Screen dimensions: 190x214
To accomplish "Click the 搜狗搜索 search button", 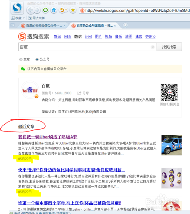I will click(169, 47).
